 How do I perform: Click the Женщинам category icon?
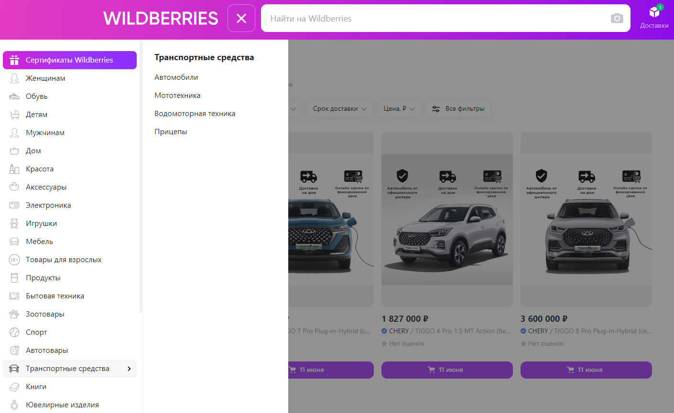[x=14, y=78]
